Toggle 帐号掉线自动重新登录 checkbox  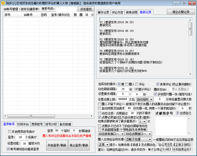[x=8, y=149]
